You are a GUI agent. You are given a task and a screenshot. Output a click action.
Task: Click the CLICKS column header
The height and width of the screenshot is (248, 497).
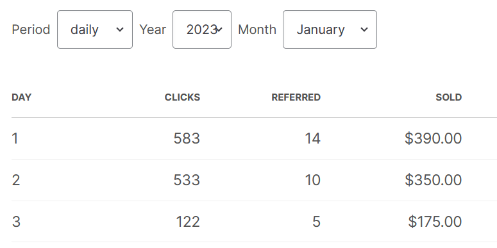(x=182, y=97)
